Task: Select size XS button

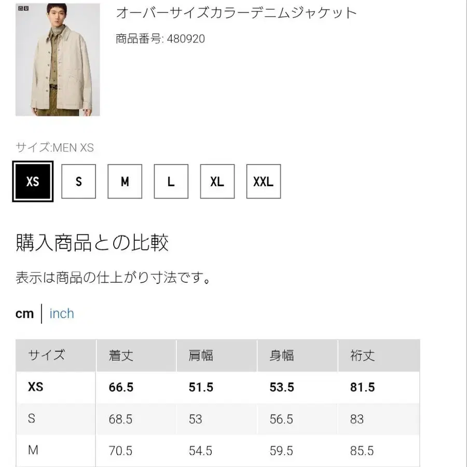Action: click(x=33, y=182)
